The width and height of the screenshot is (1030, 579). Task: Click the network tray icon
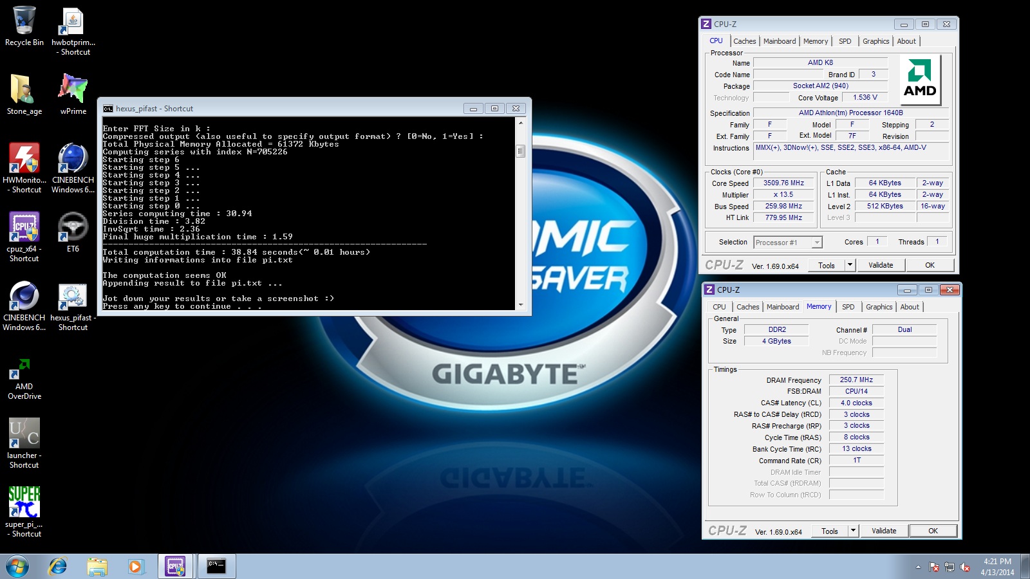950,567
